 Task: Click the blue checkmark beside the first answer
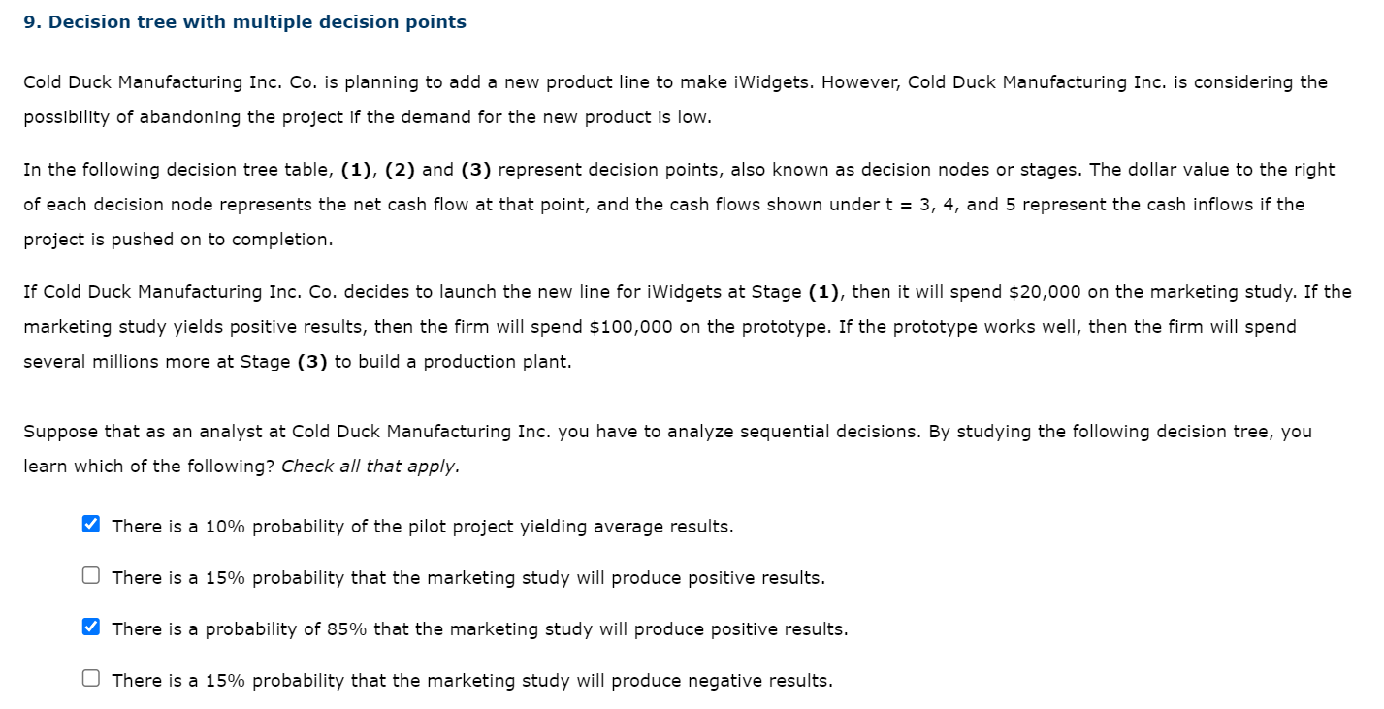click(90, 523)
